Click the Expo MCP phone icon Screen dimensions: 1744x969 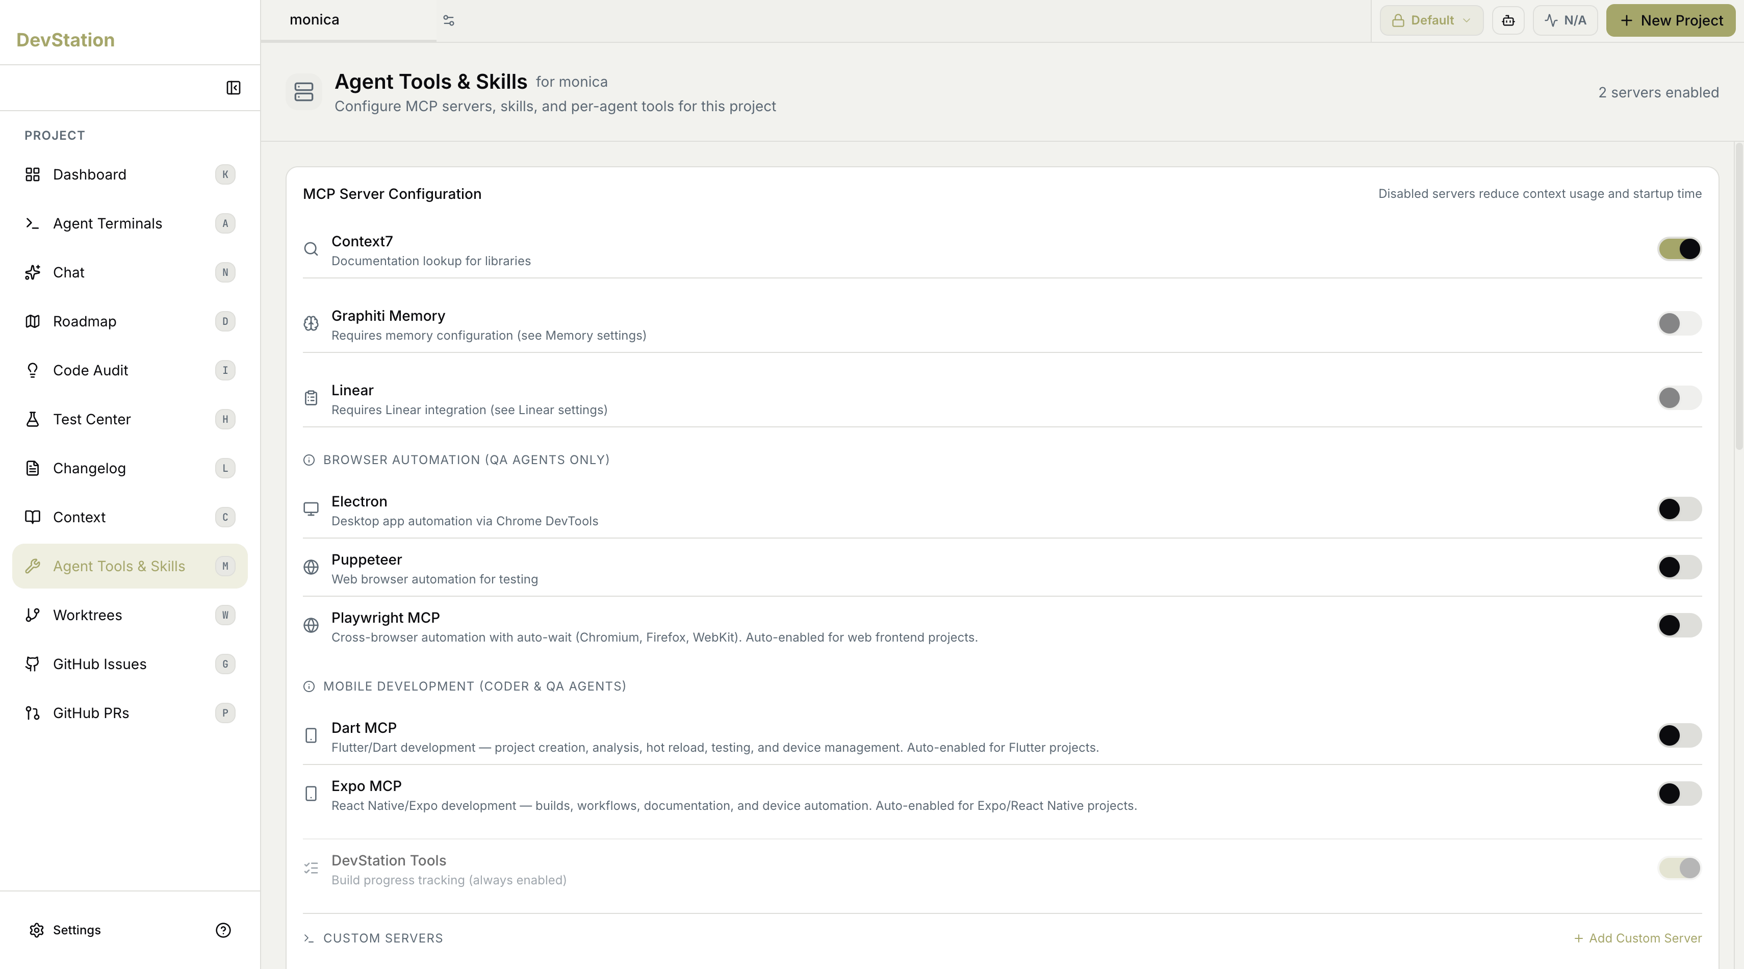pos(311,794)
